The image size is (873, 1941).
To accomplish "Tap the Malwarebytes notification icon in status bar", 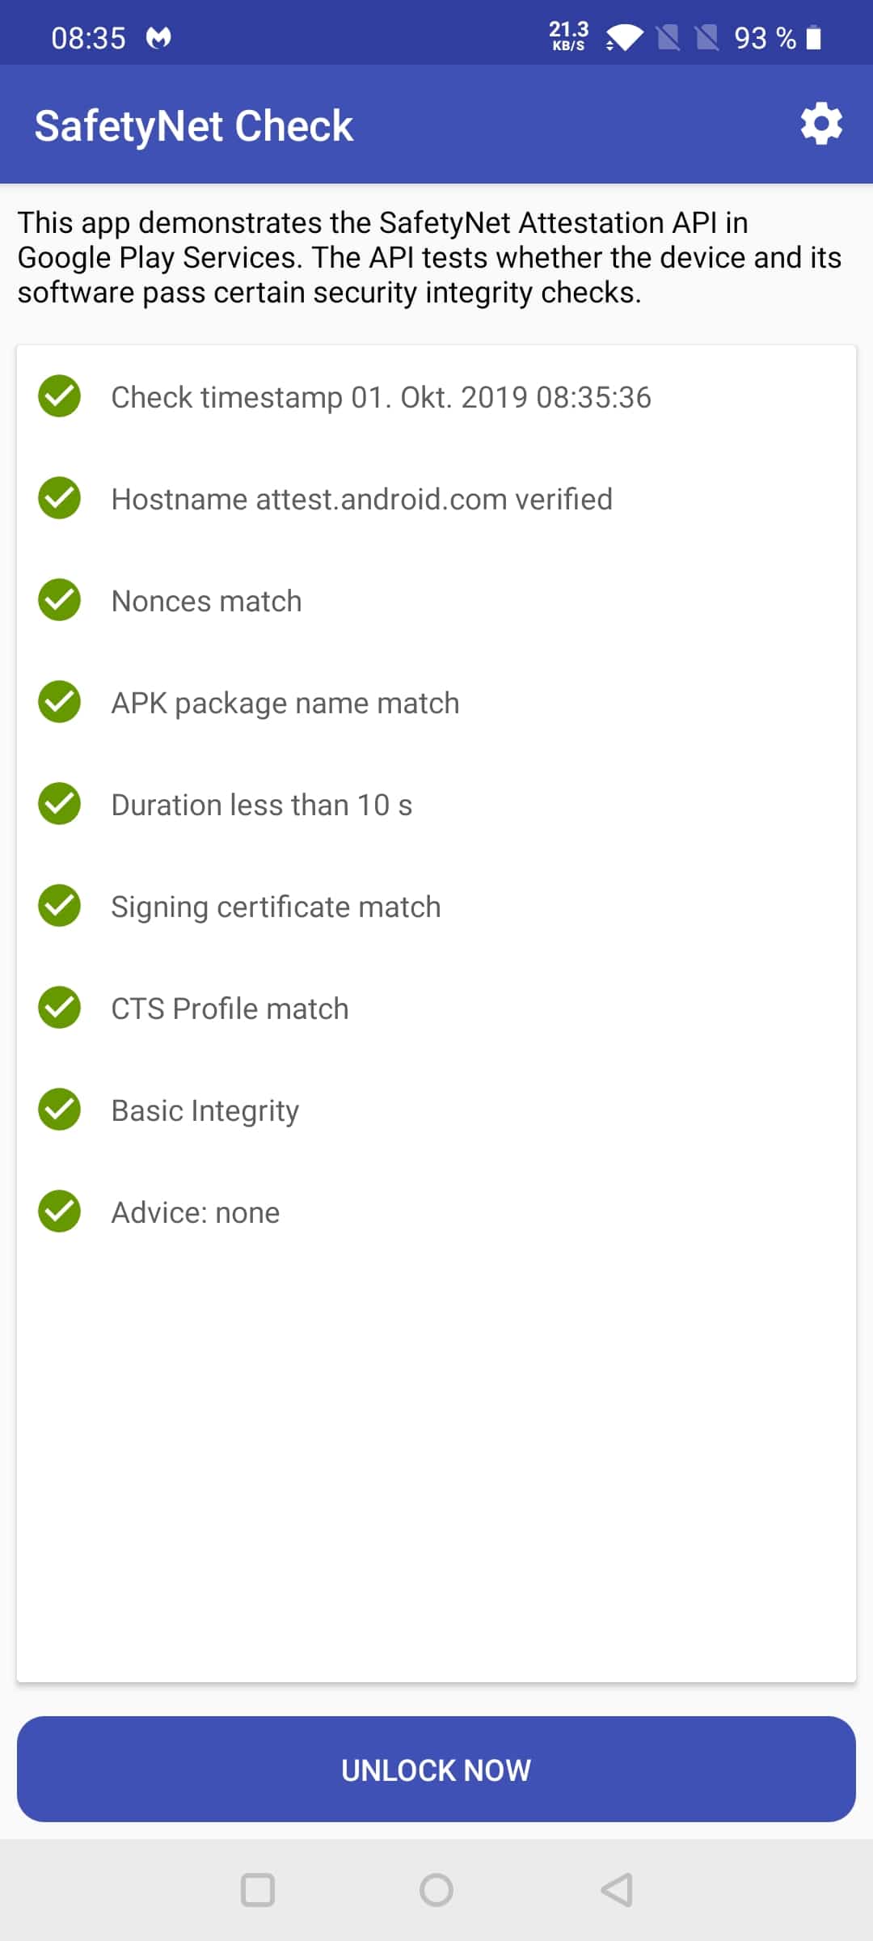I will point(159,37).
